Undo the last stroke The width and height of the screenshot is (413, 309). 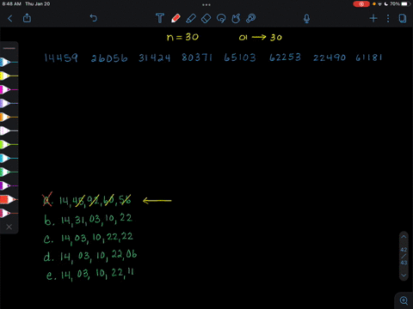(x=94, y=18)
